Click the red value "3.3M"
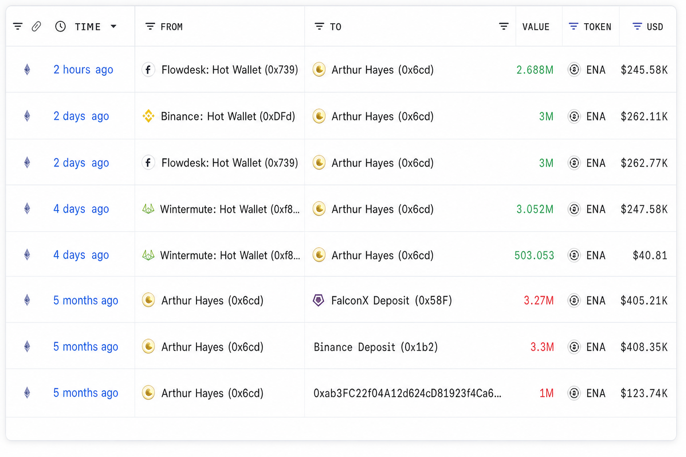686x457 pixels. point(542,347)
